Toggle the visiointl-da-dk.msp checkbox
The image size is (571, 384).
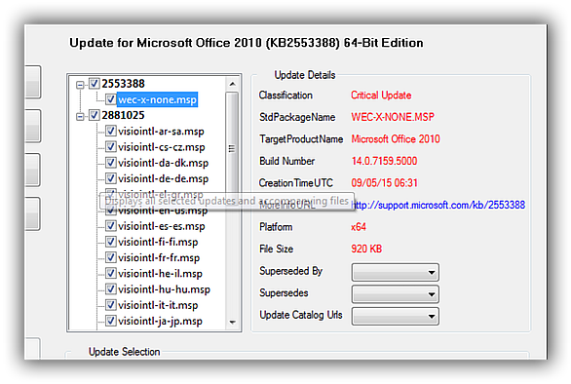pyautogui.click(x=111, y=163)
